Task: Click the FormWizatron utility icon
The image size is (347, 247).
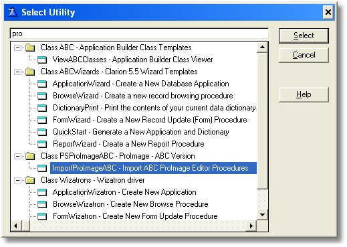Action: point(42,216)
